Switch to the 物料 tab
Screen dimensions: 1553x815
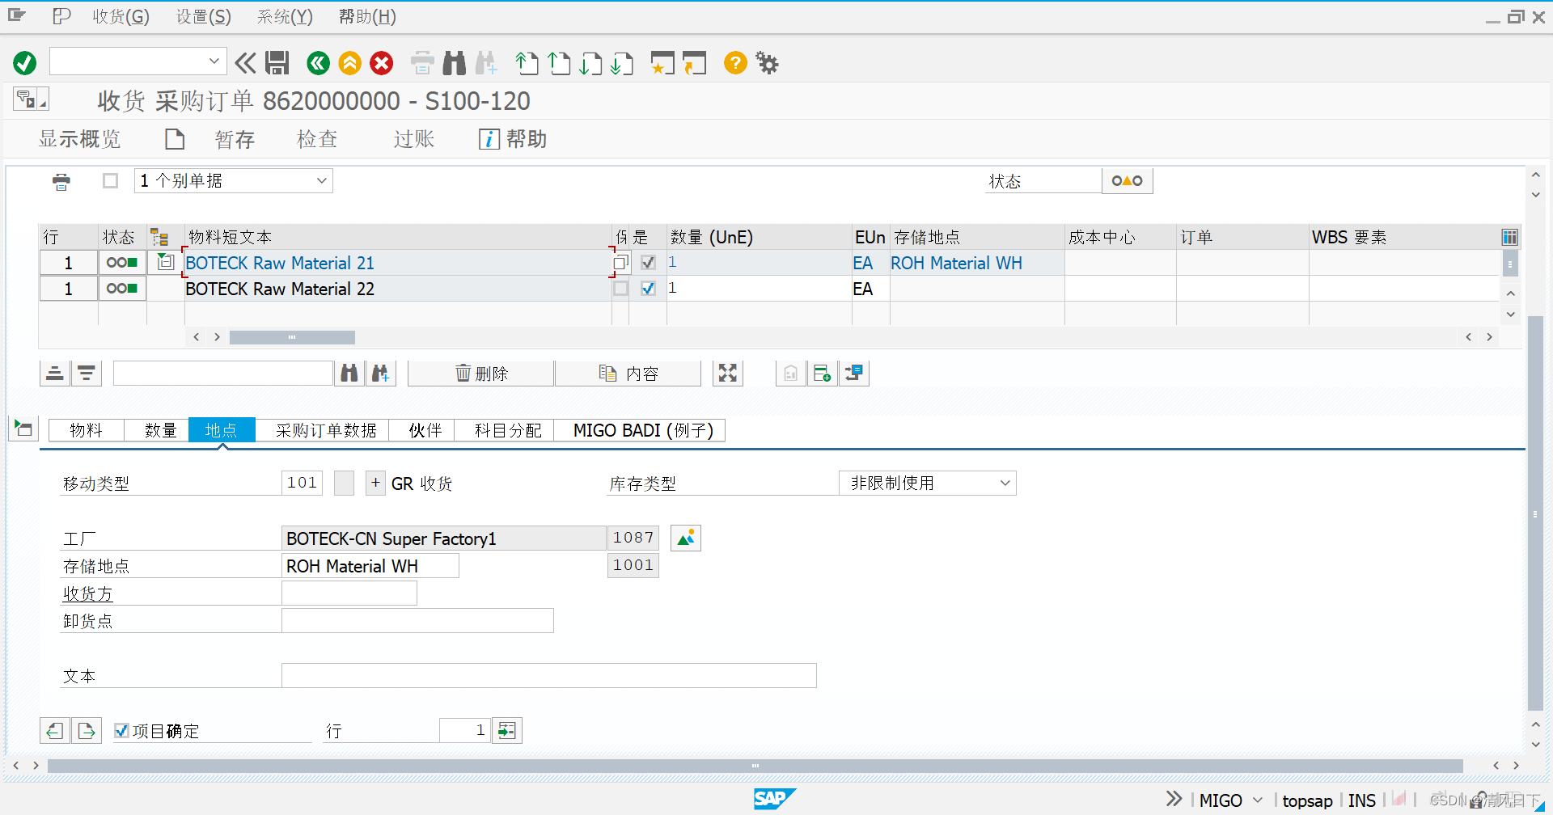pos(87,430)
